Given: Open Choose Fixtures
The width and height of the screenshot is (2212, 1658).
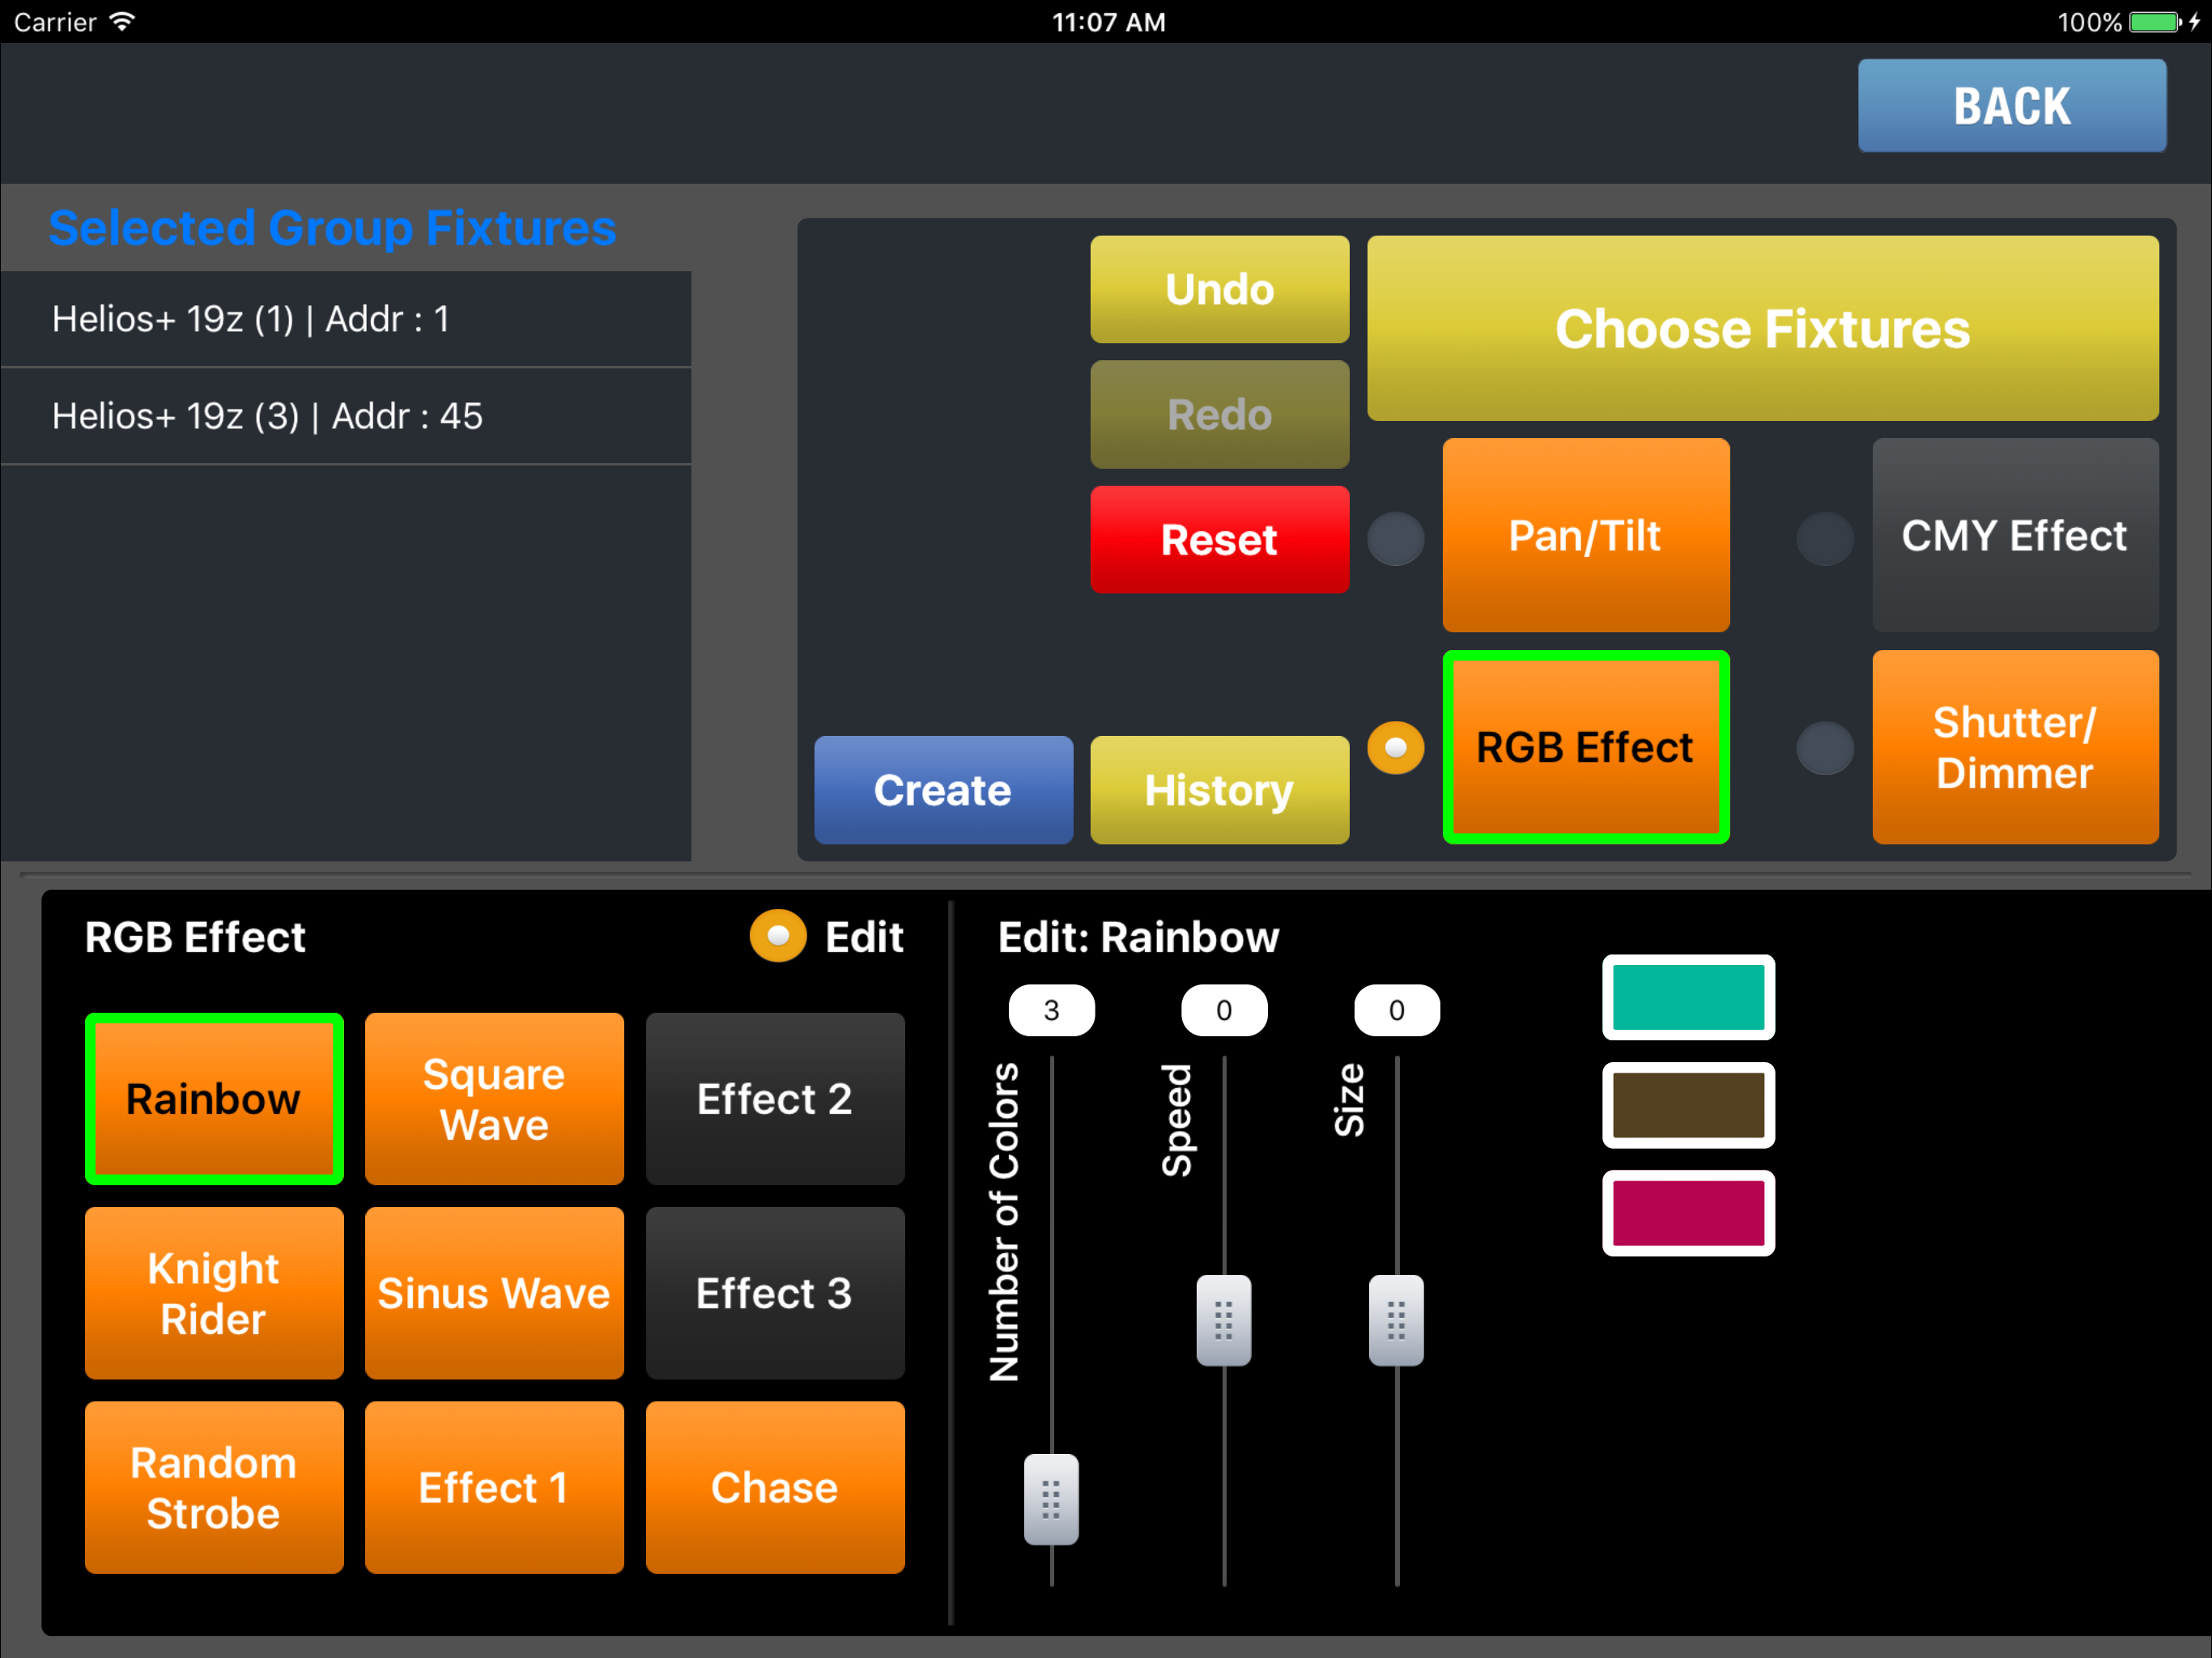Looking at the screenshot, I should (x=1761, y=328).
